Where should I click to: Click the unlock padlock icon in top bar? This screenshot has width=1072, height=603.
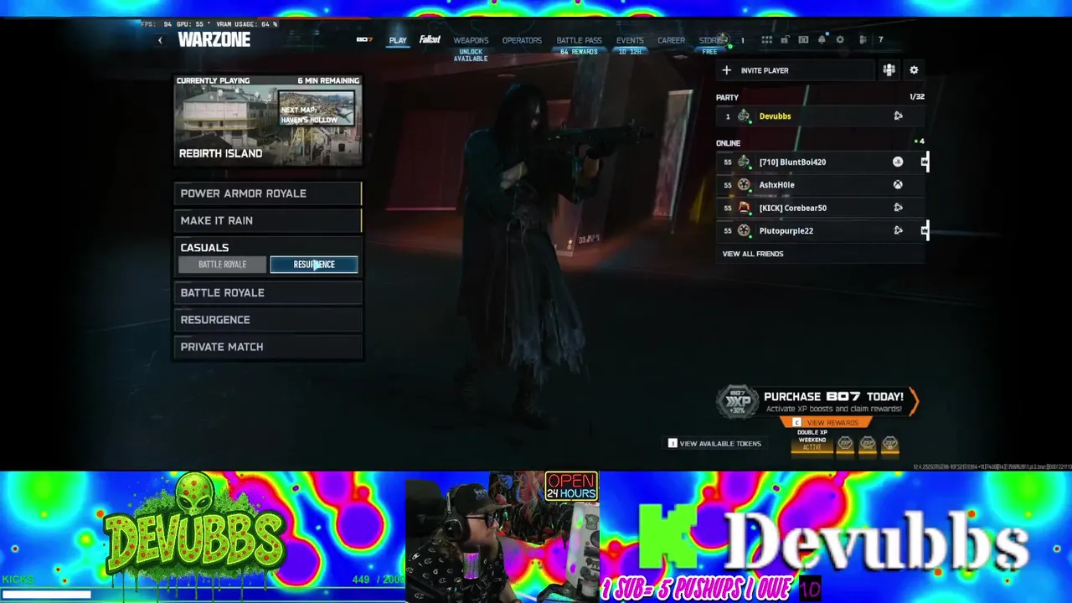(x=785, y=39)
